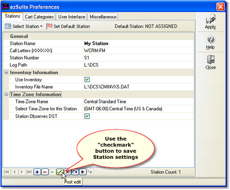Collapse the Inventory Information section

[x=6, y=72]
